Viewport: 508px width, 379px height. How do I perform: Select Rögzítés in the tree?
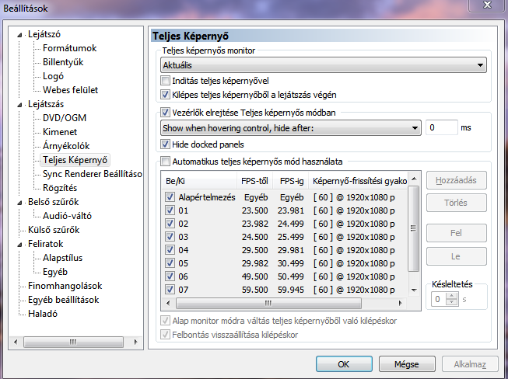tap(60, 188)
